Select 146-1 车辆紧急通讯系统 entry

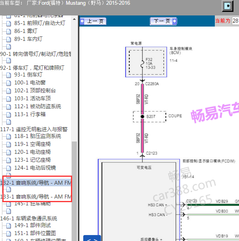(29, 218)
